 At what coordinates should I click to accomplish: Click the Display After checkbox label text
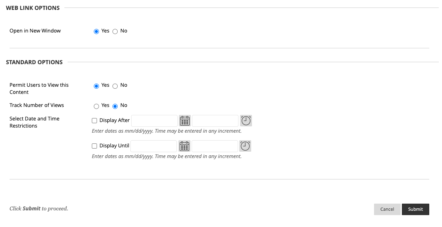click(114, 120)
